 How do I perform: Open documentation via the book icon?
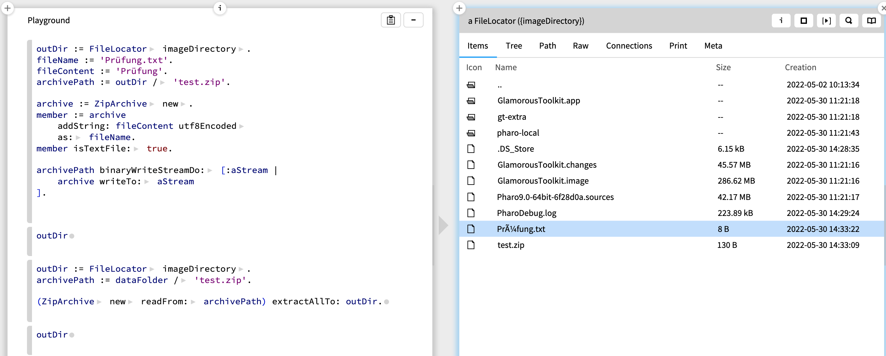click(872, 21)
